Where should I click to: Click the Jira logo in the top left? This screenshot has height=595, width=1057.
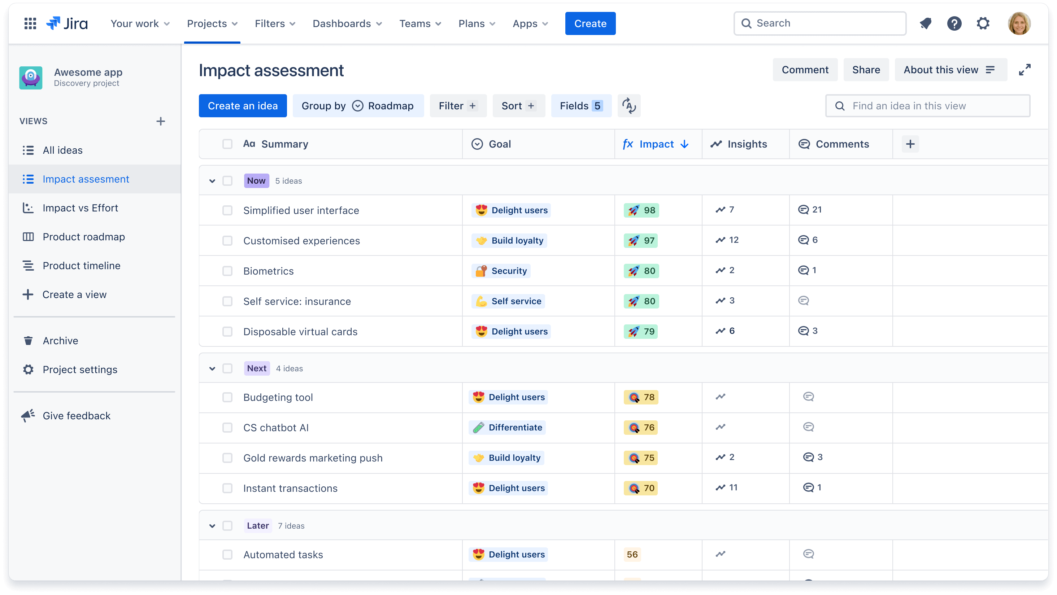click(x=68, y=23)
